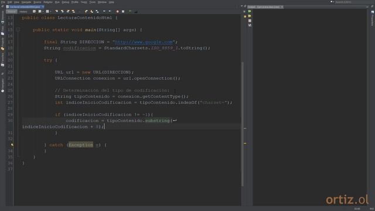The width and height of the screenshot is (375, 211).
Task: Open Output panel settings icon
Action: pyautogui.click(x=250, y=25)
